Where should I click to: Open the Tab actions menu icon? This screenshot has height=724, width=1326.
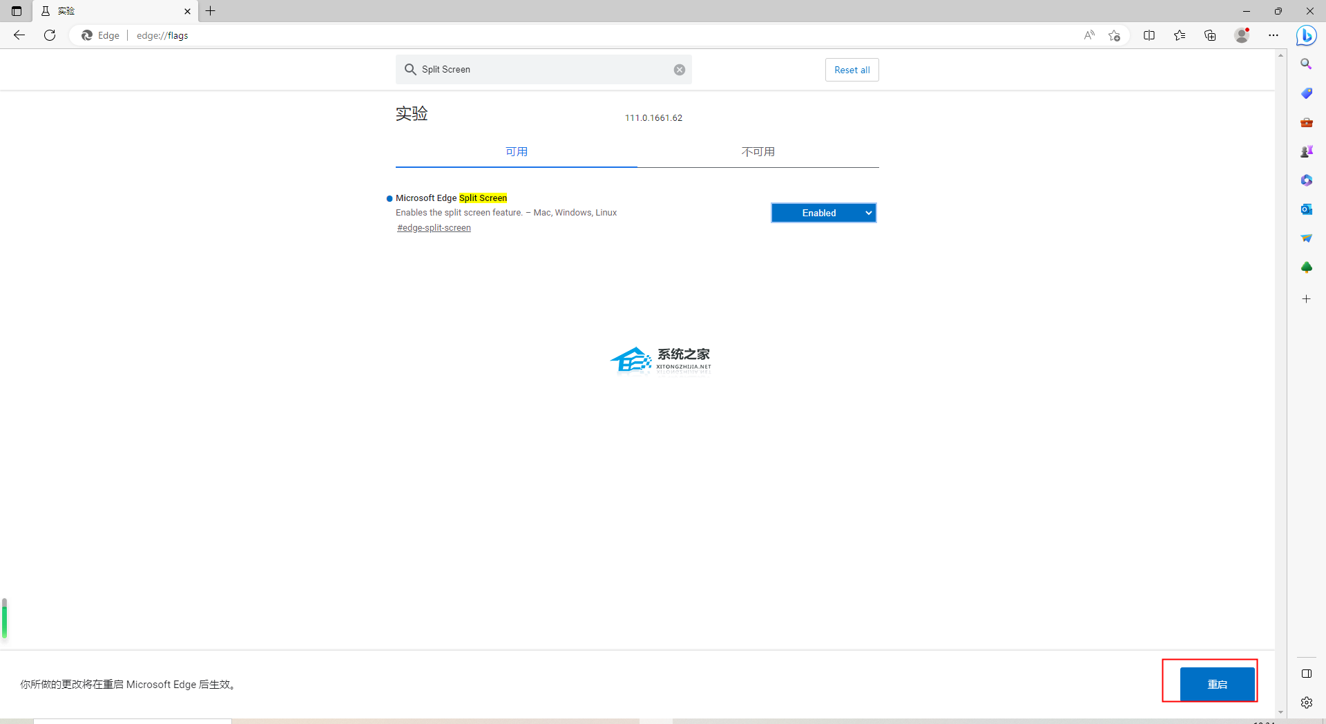[x=17, y=11]
